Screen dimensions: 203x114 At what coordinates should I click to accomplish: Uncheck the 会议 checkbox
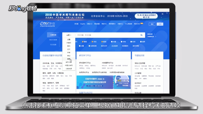tap(92, 42)
